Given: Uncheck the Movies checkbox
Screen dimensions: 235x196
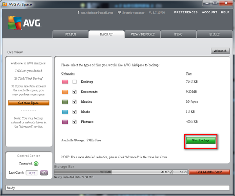Looking at the screenshot, I should [74, 102].
